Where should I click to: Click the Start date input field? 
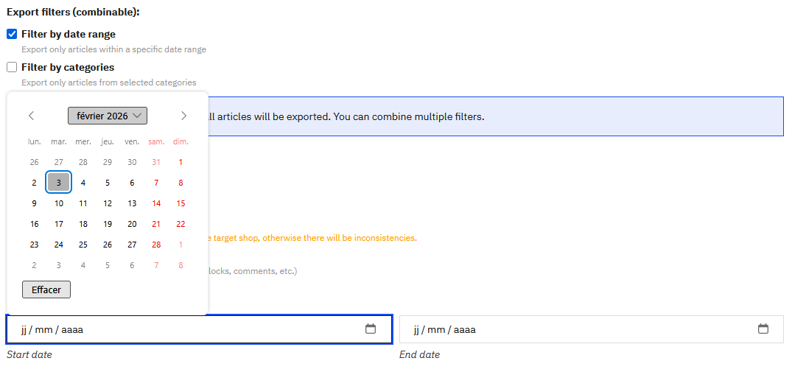[184, 329]
